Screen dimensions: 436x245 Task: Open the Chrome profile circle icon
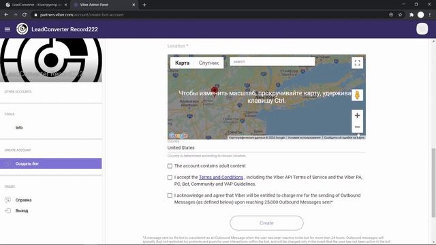[x=421, y=15]
